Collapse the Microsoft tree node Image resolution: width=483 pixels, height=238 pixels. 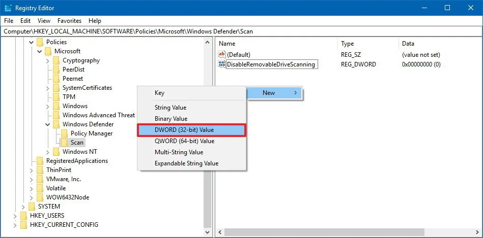tap(39, 51)
